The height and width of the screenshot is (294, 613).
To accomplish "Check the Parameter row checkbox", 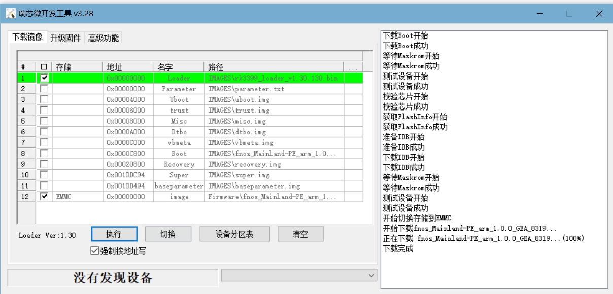I will [x=44, y=89].
